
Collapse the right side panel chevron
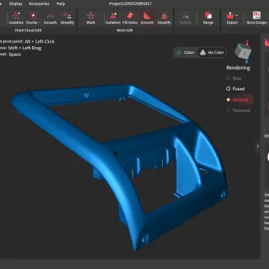tap(258, 146)
